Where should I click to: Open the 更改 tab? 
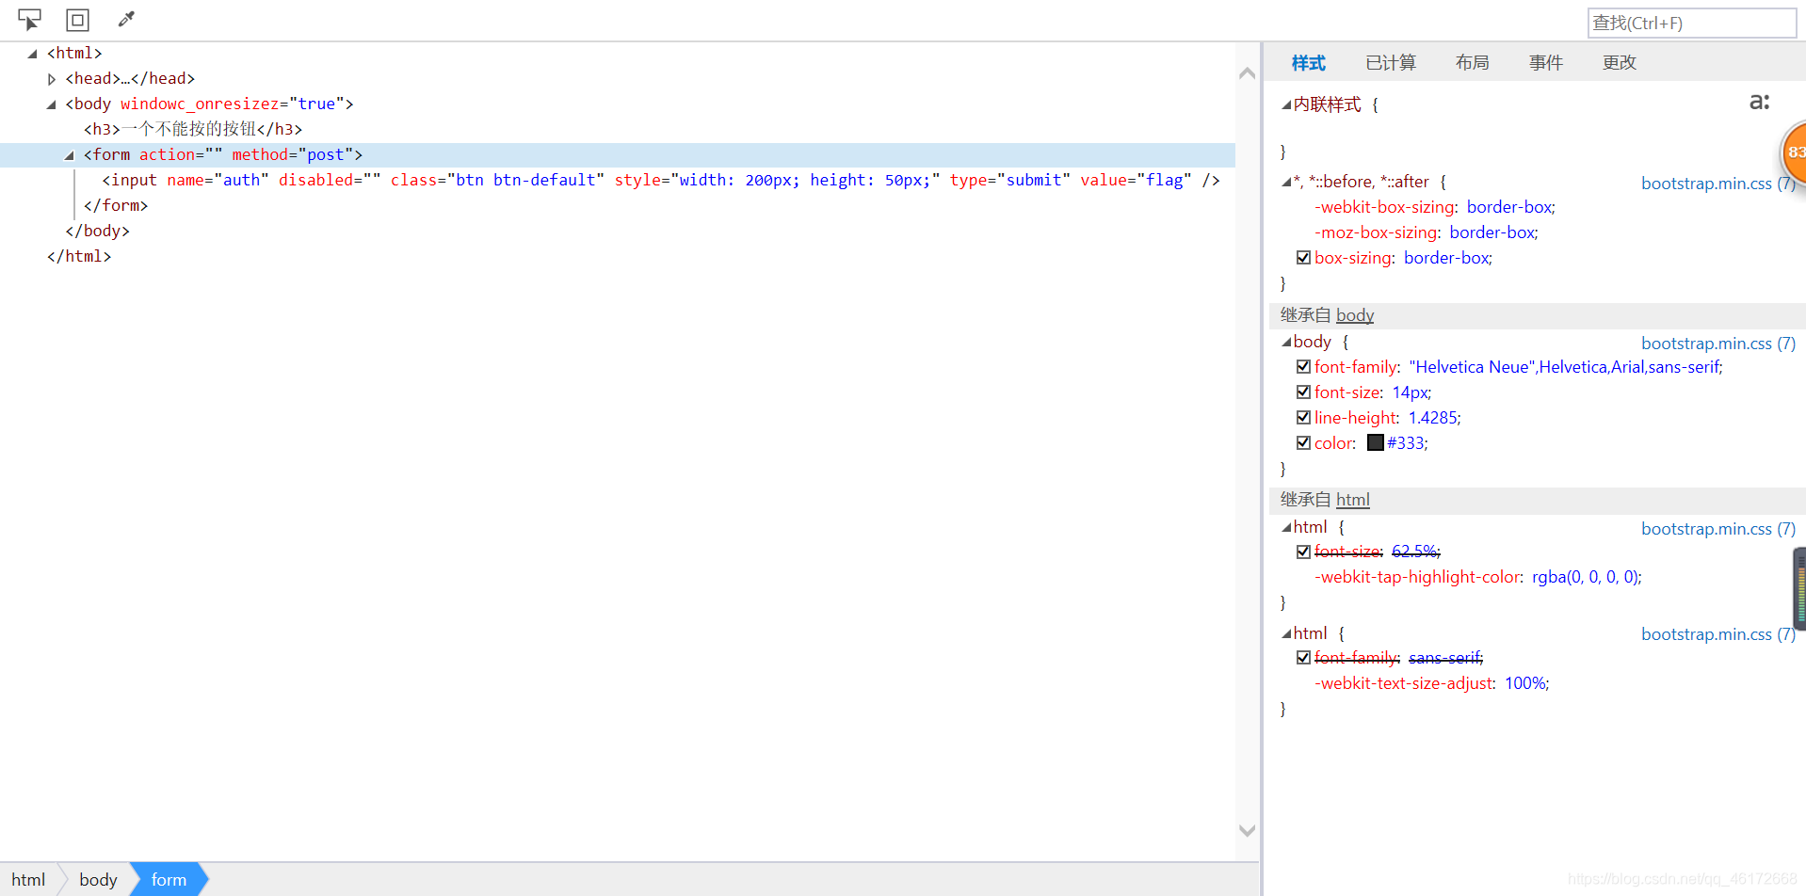point(1620,63)
